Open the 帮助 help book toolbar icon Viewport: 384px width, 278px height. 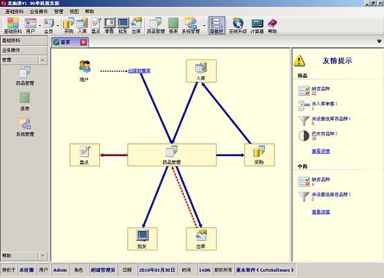(272, 26)
